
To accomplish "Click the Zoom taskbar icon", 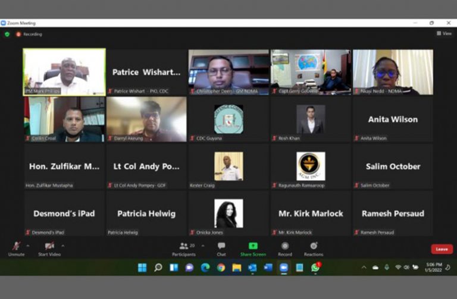I will coord(284,267).
